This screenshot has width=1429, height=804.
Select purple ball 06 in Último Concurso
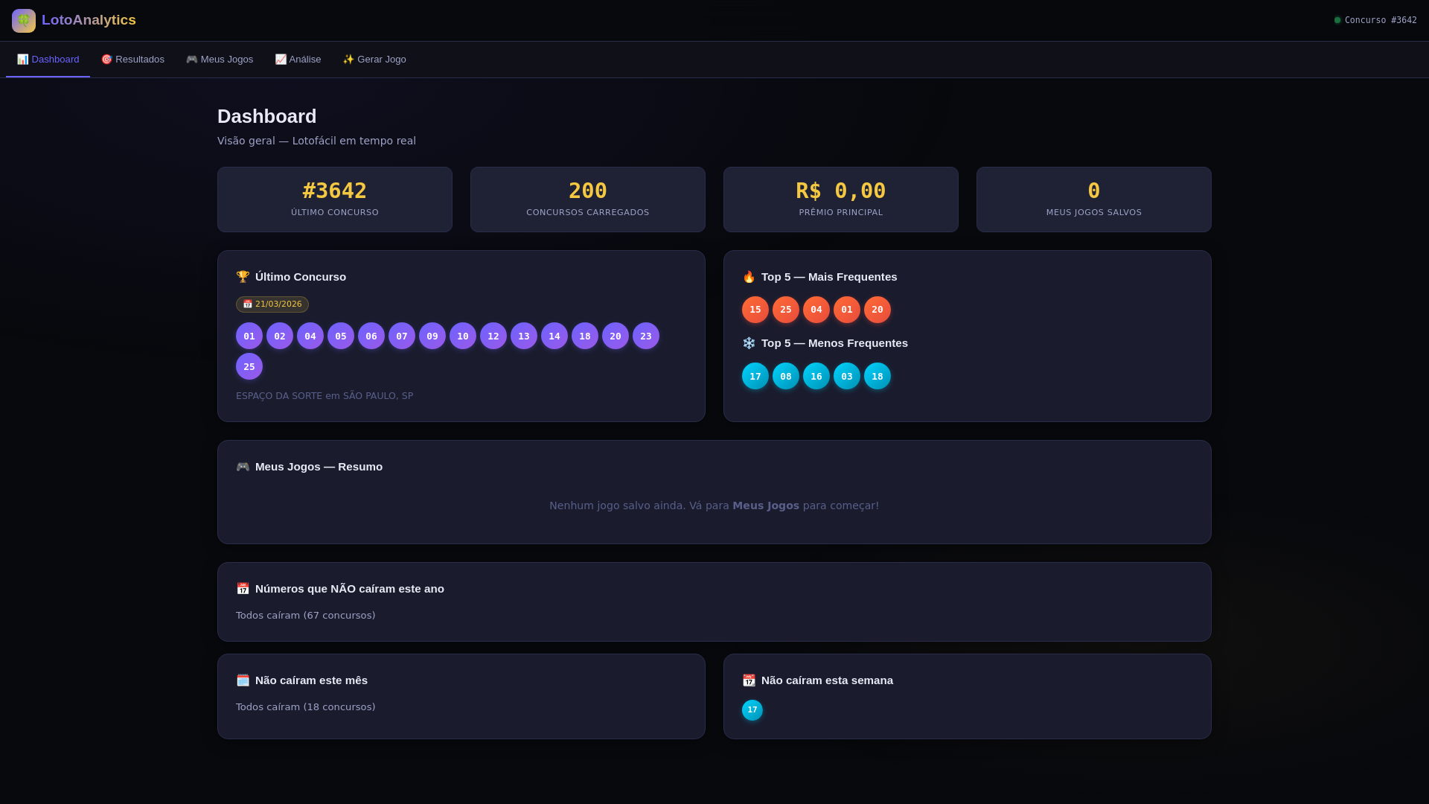[x=371, y=336]
